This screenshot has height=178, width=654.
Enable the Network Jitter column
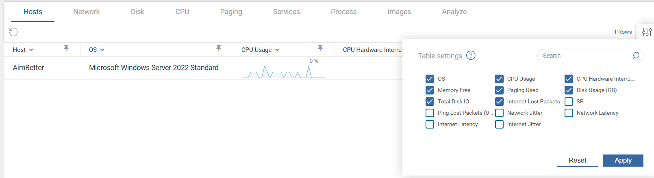click(x=499, y=113)
